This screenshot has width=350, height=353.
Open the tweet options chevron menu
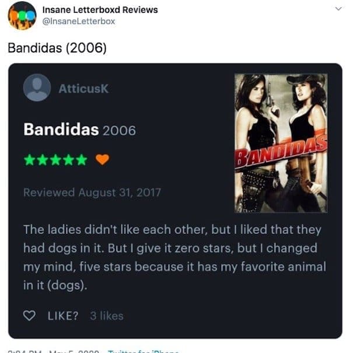(x=338, y=9)
